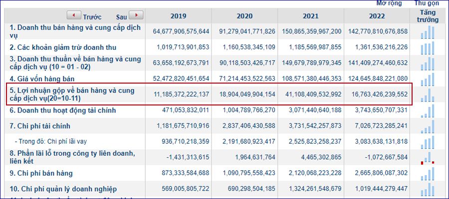449x199 pixels.
Task: Select 2020 value 91,279,041,771,826
Action: [x=247, y=31]
